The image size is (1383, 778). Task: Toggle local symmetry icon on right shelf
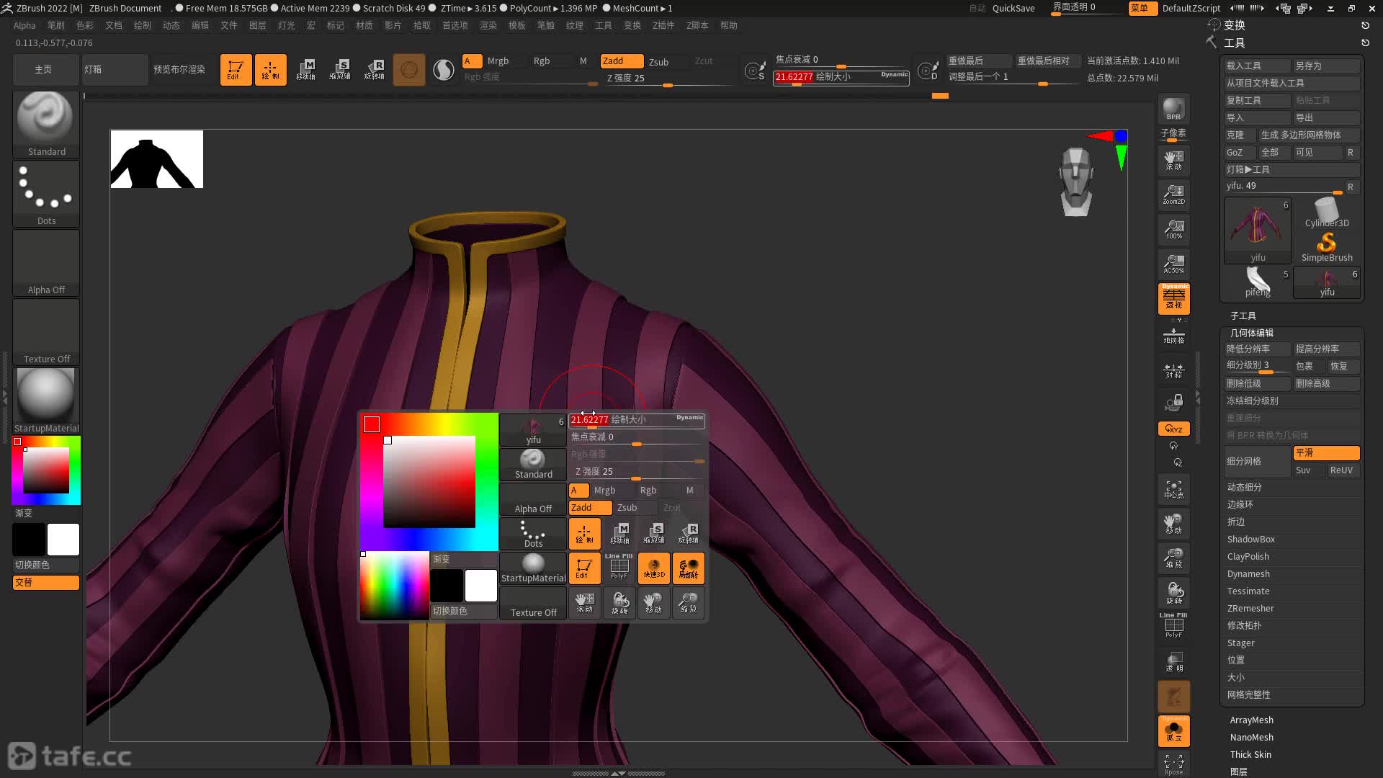click(1173, 371)
